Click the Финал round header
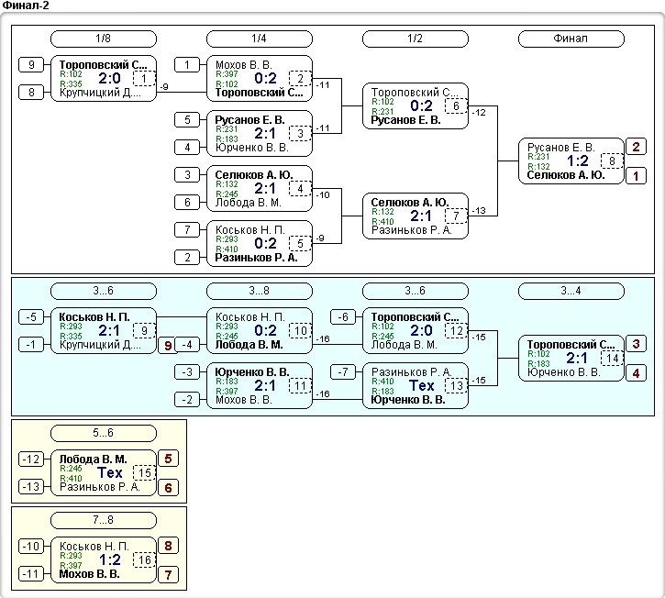Screen dimensions: 665x598 coord(571,39)
